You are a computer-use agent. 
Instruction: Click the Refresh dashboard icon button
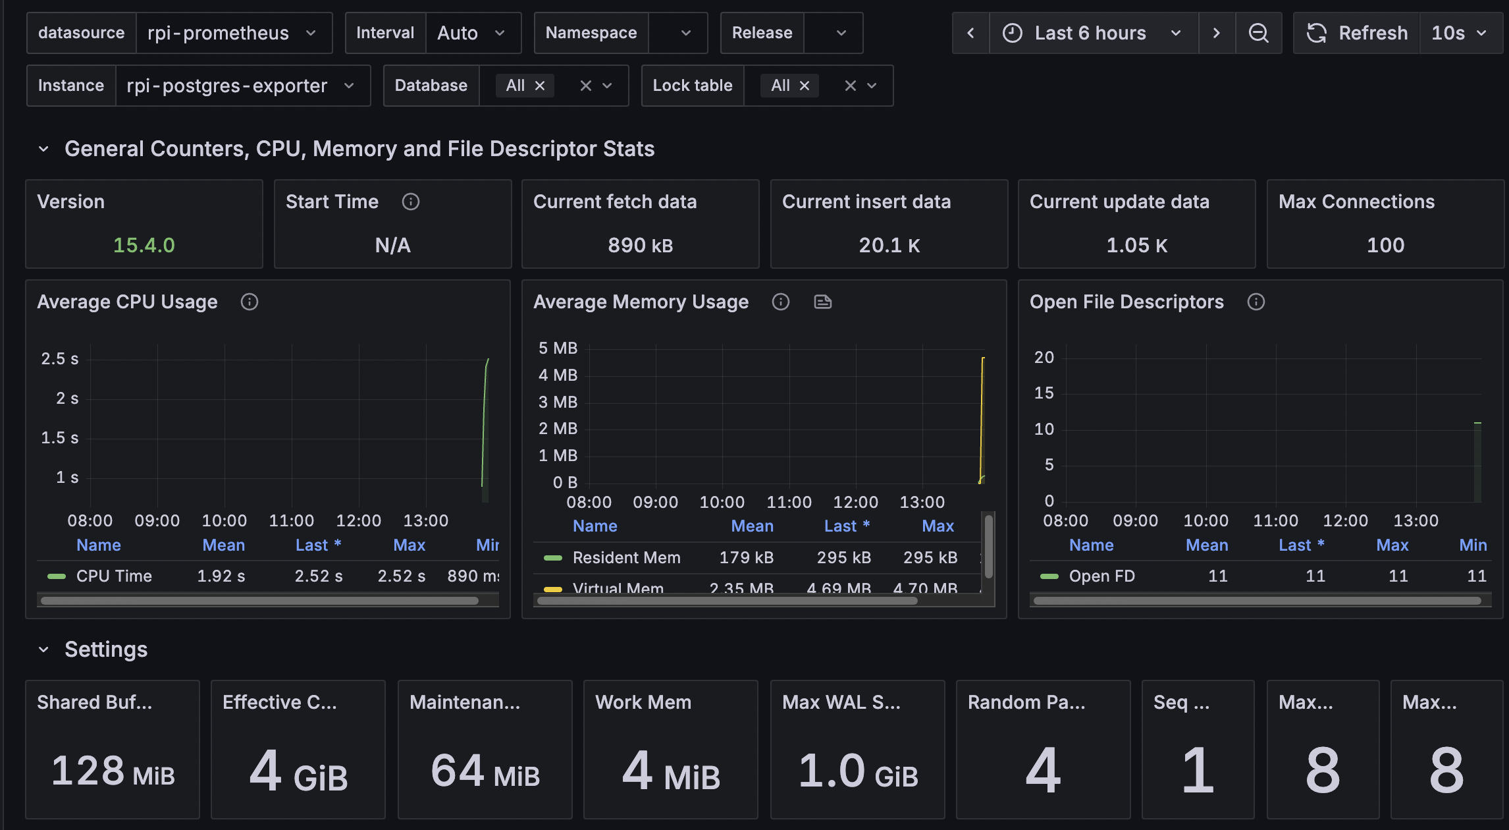[1357, 33]
